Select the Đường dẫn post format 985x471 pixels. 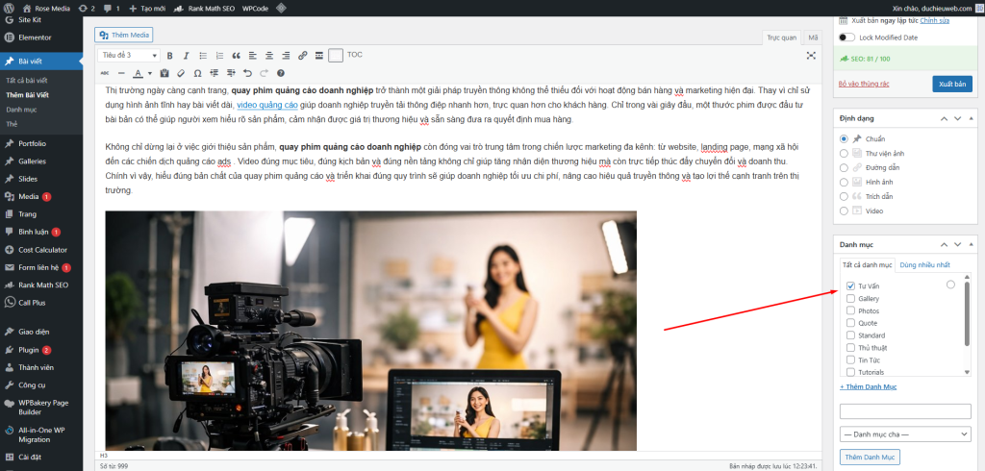[x=844, y=167]
